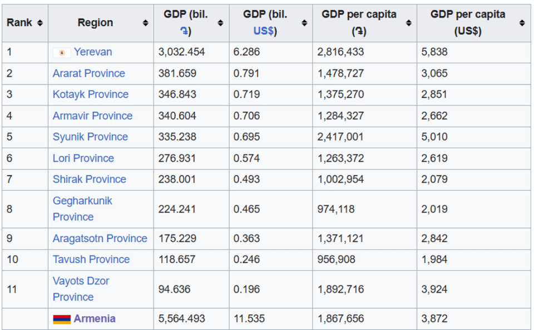Open the bold Armenia link

[95, 319]
